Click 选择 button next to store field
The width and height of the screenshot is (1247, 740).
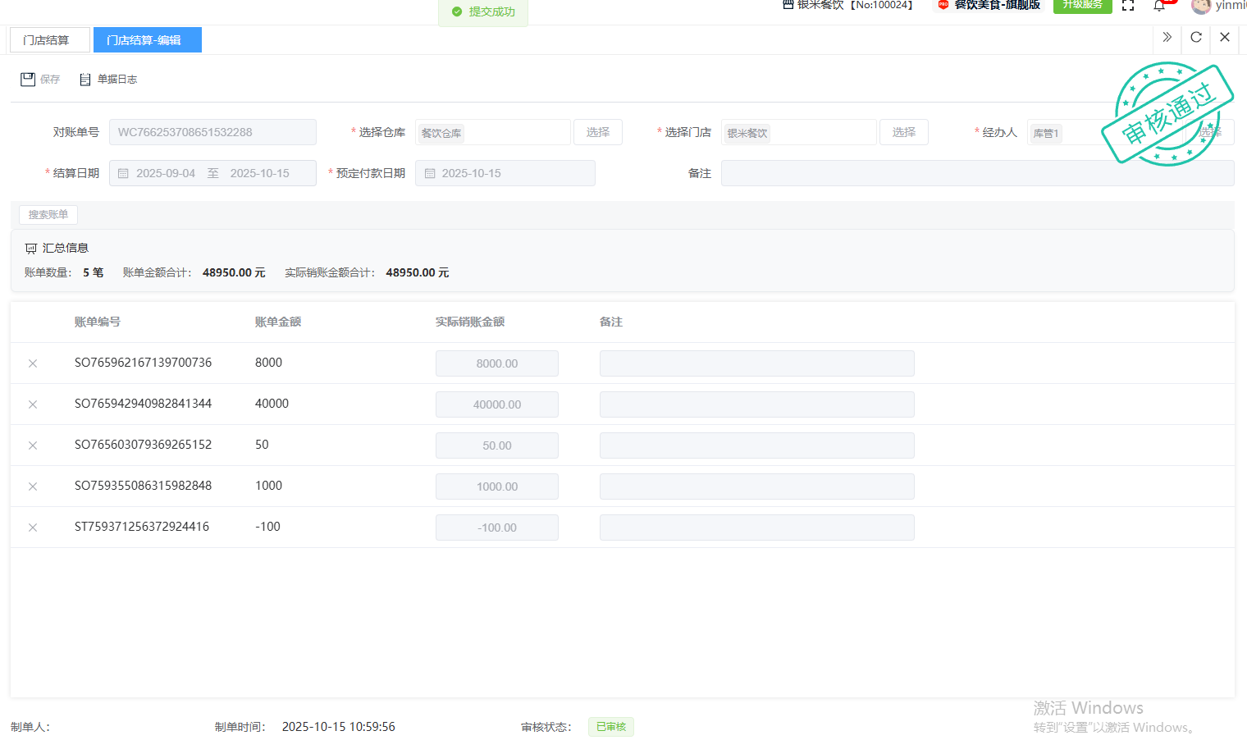903,132
